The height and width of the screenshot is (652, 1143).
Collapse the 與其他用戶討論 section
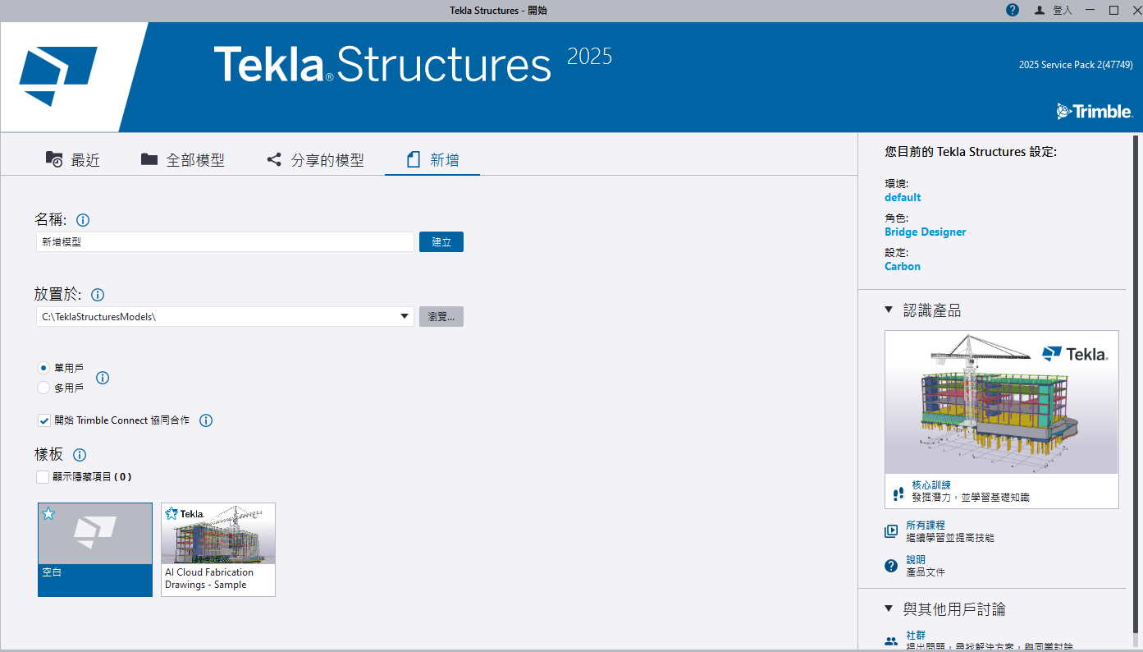[x=889, y=608]
